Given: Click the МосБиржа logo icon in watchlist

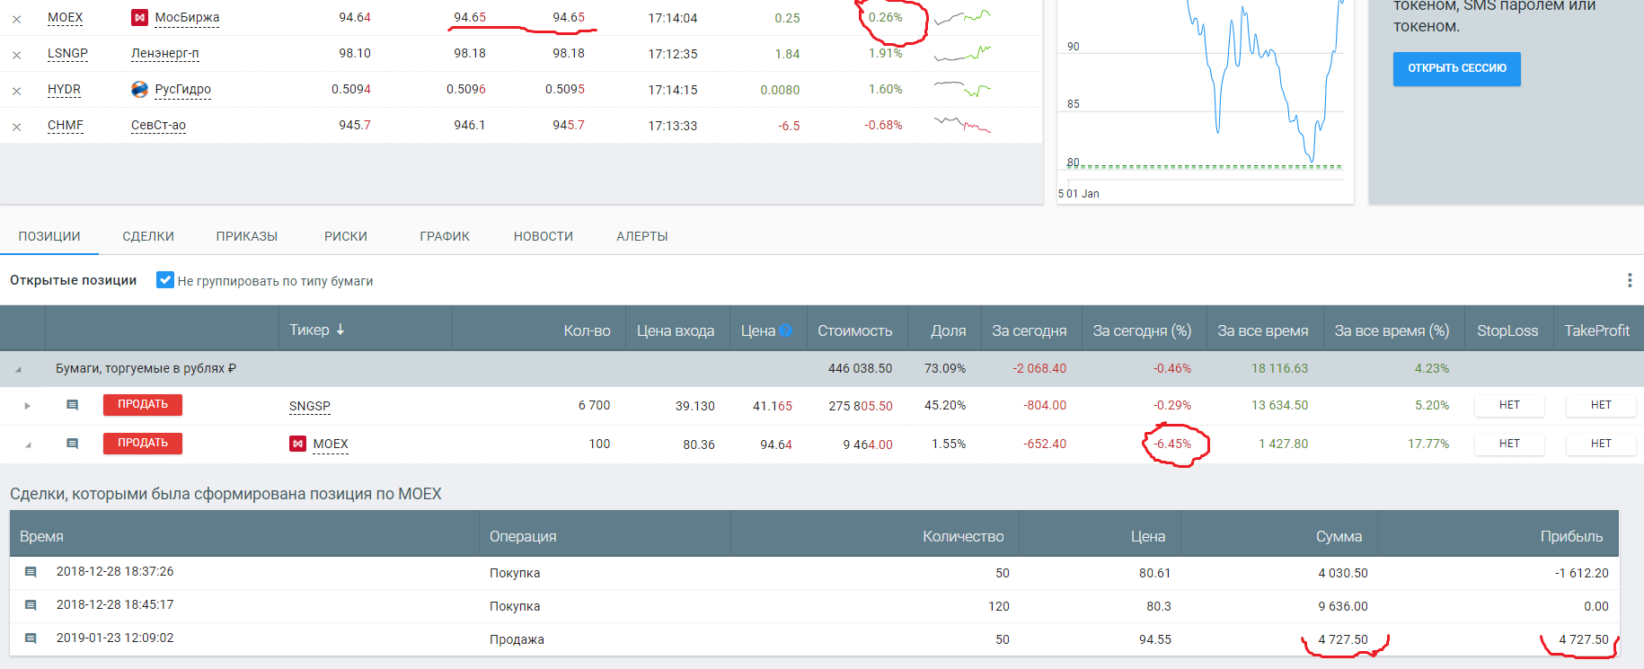Looking at the screenshot, I should pos(139,17).
